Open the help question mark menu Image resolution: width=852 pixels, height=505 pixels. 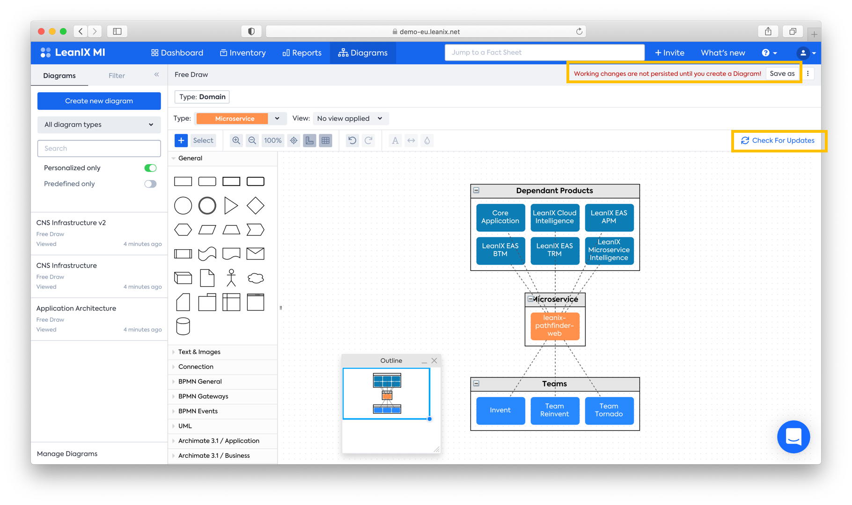(x=769, y=53)
